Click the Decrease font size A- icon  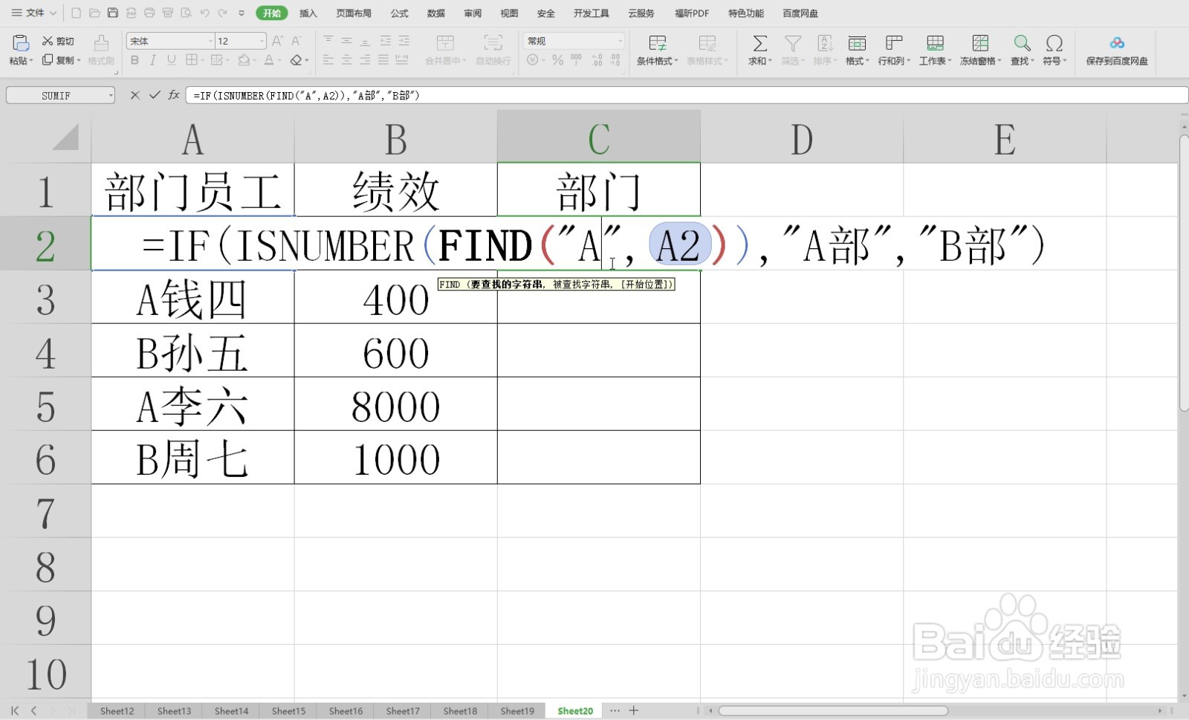coord(296,41)
